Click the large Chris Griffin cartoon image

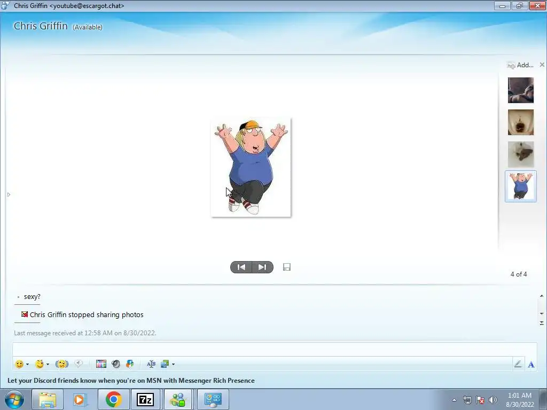251,167
